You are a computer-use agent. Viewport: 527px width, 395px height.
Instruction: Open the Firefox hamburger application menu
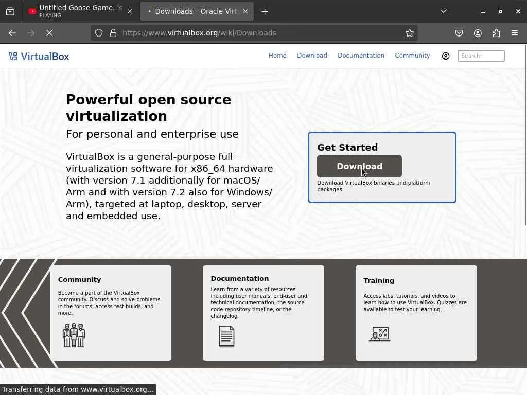click(x=515, y=33)
